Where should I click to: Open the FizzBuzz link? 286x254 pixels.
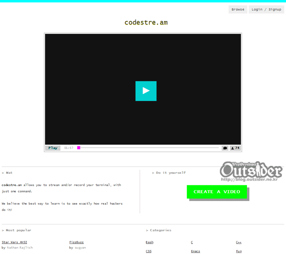[77, 242]
